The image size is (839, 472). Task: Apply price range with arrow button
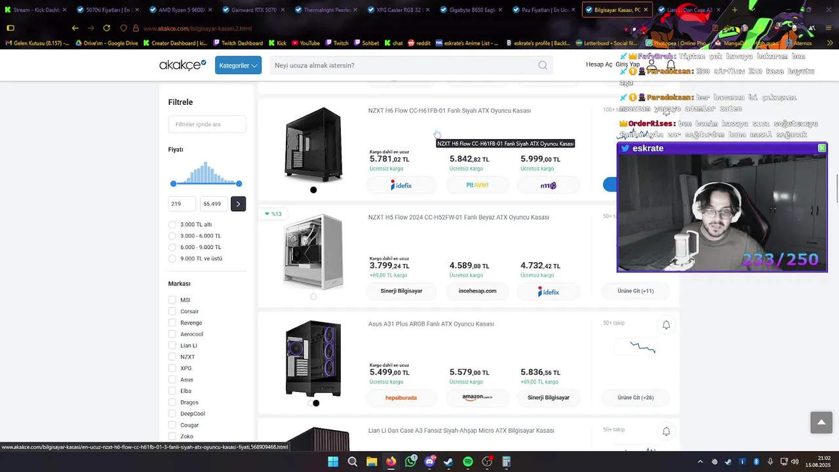[238, 204]
